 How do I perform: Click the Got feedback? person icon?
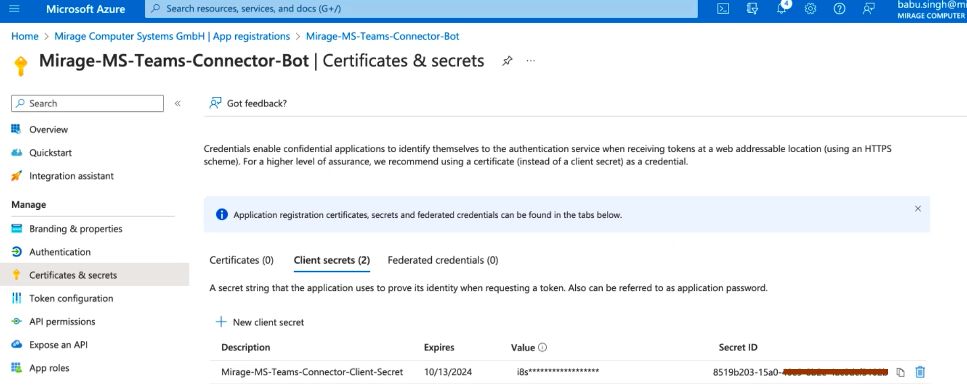coord(215,103)
